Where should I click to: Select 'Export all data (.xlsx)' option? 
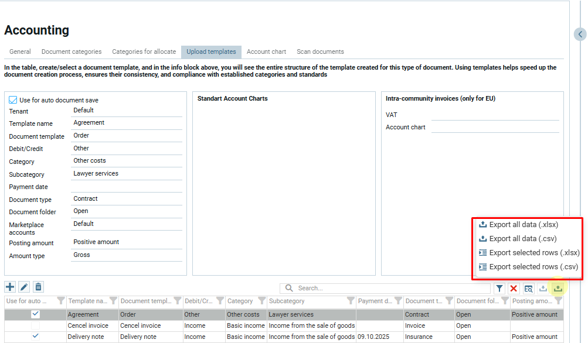pos(523,225)
